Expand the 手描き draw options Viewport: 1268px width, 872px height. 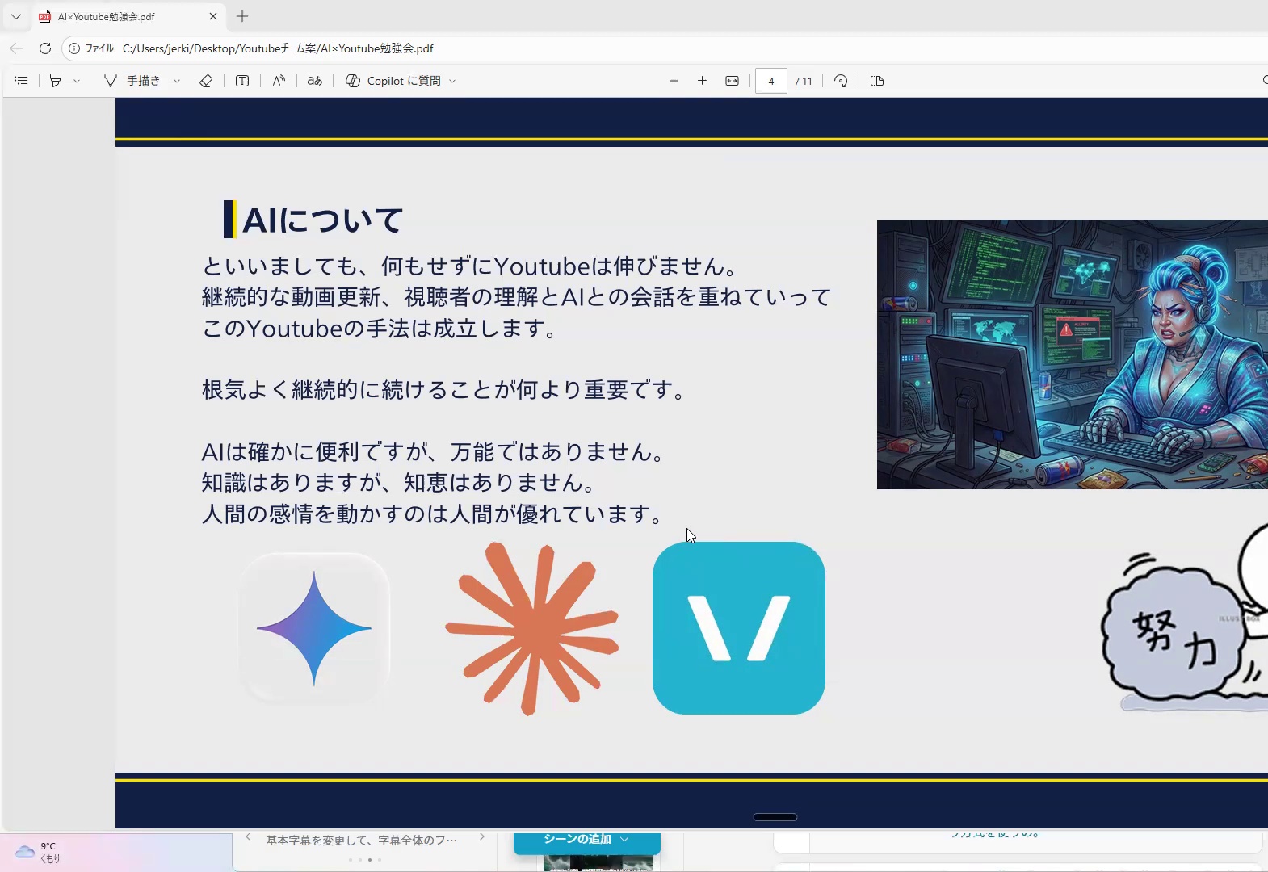coord(177,81)
